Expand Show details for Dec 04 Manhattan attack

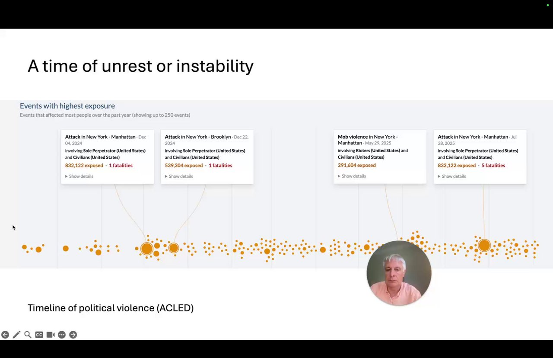[79, 176]
